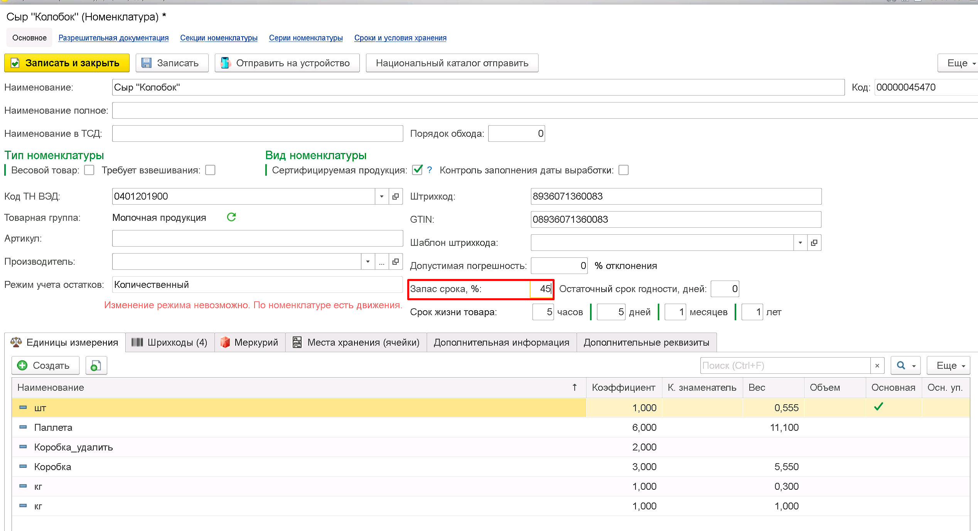Open the Дополнительная информация tab

(501, 342)
